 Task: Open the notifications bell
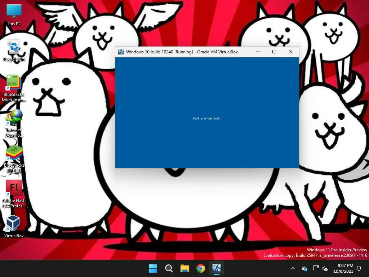tap(359, 268)
